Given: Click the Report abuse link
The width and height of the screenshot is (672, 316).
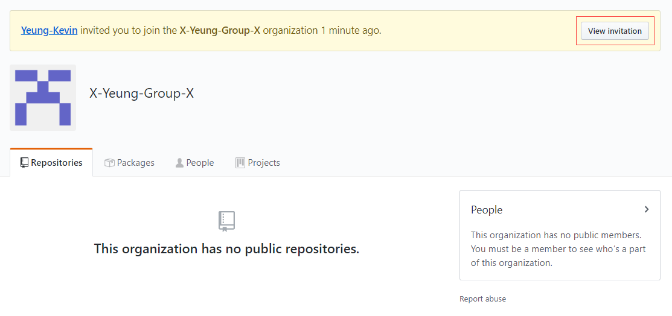Looking at the screenshot, I should [x=482, y=299].
